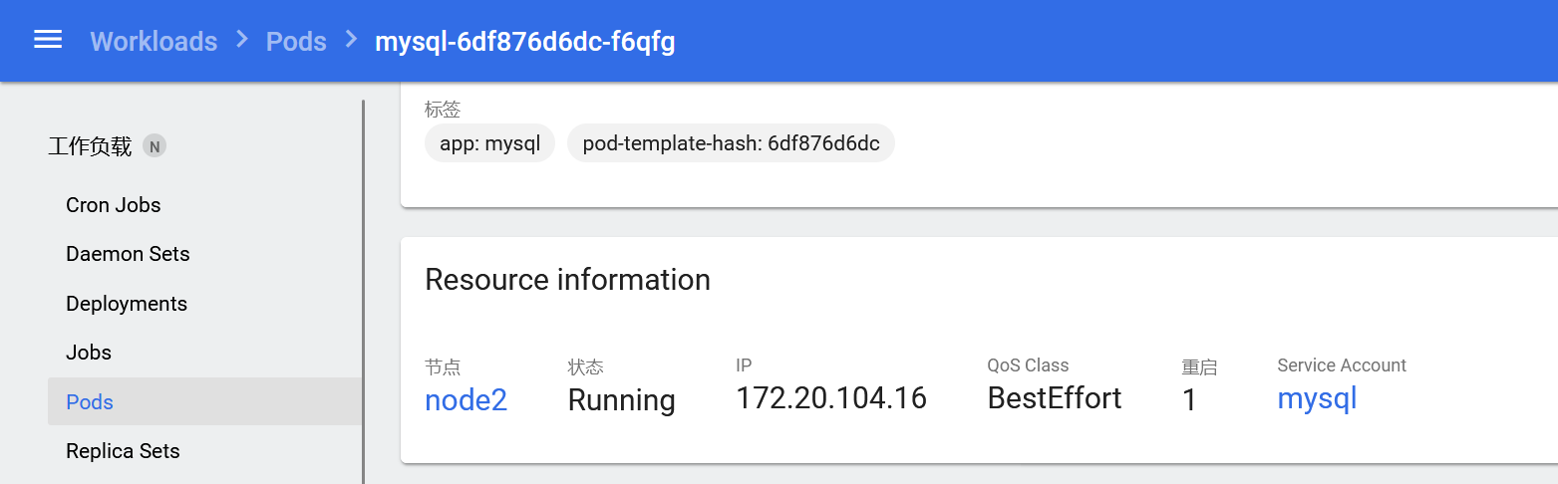Click the sidebar vertical scrollbar
1558x484 pixels.
click(364, 291)
